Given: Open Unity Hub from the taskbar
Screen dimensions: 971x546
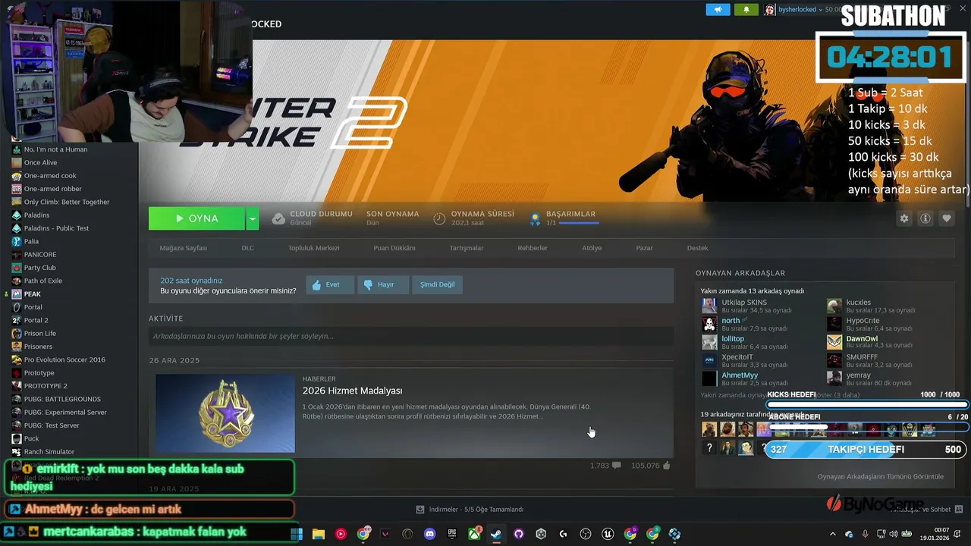Looking at the screenshot, I should coord(541,534).
